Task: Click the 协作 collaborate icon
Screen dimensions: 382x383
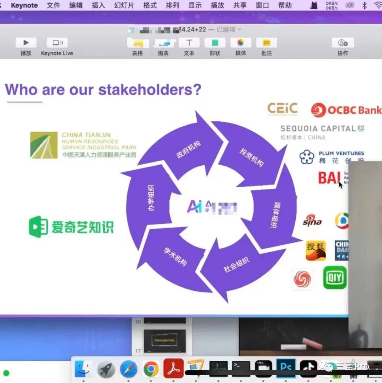Action: (x=342, y=43)
